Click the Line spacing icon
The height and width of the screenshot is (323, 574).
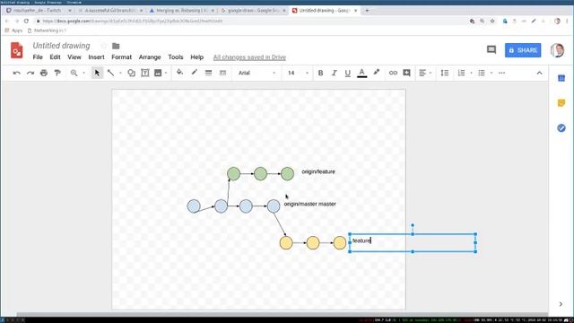point(445,73)
